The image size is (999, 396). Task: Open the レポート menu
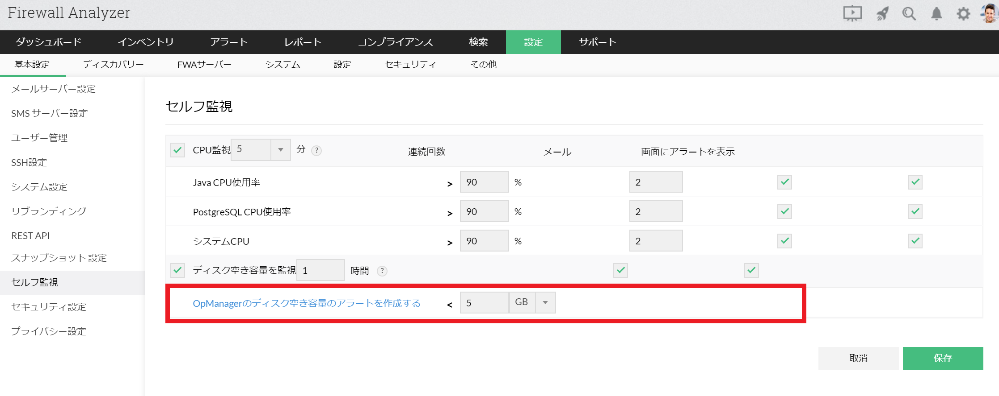click(303, 42)
